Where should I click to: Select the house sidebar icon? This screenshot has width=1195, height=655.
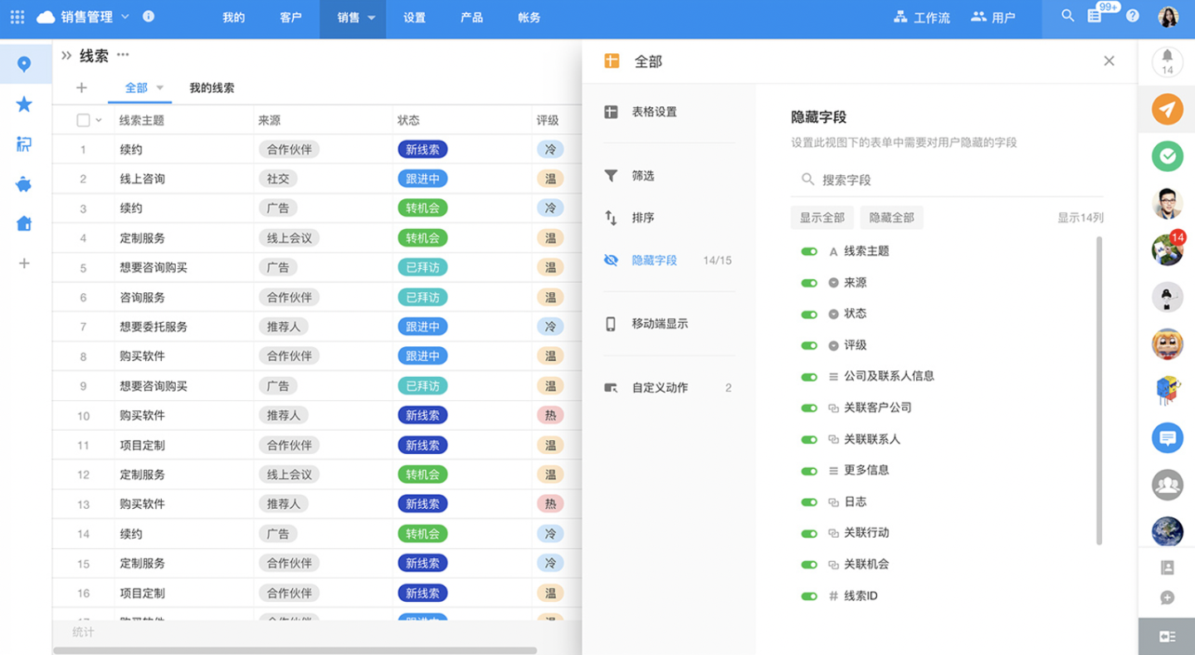pyautogui.click(x=24, y=223)
